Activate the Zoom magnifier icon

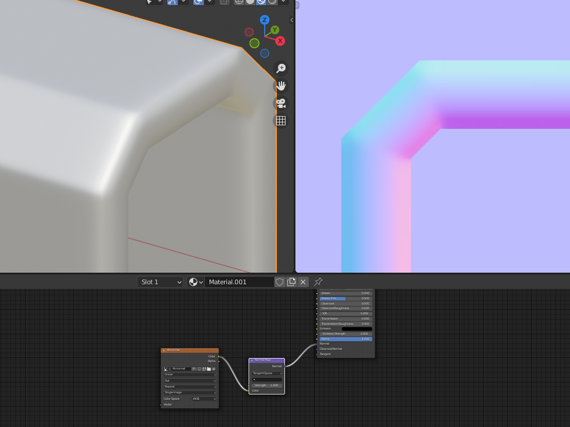coord(281,68)
